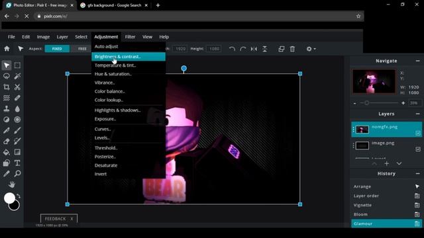Select Auto adjust menu entry
Image resolution: width=424 pixels, height=238 pixels.
[x=129, y=46]
